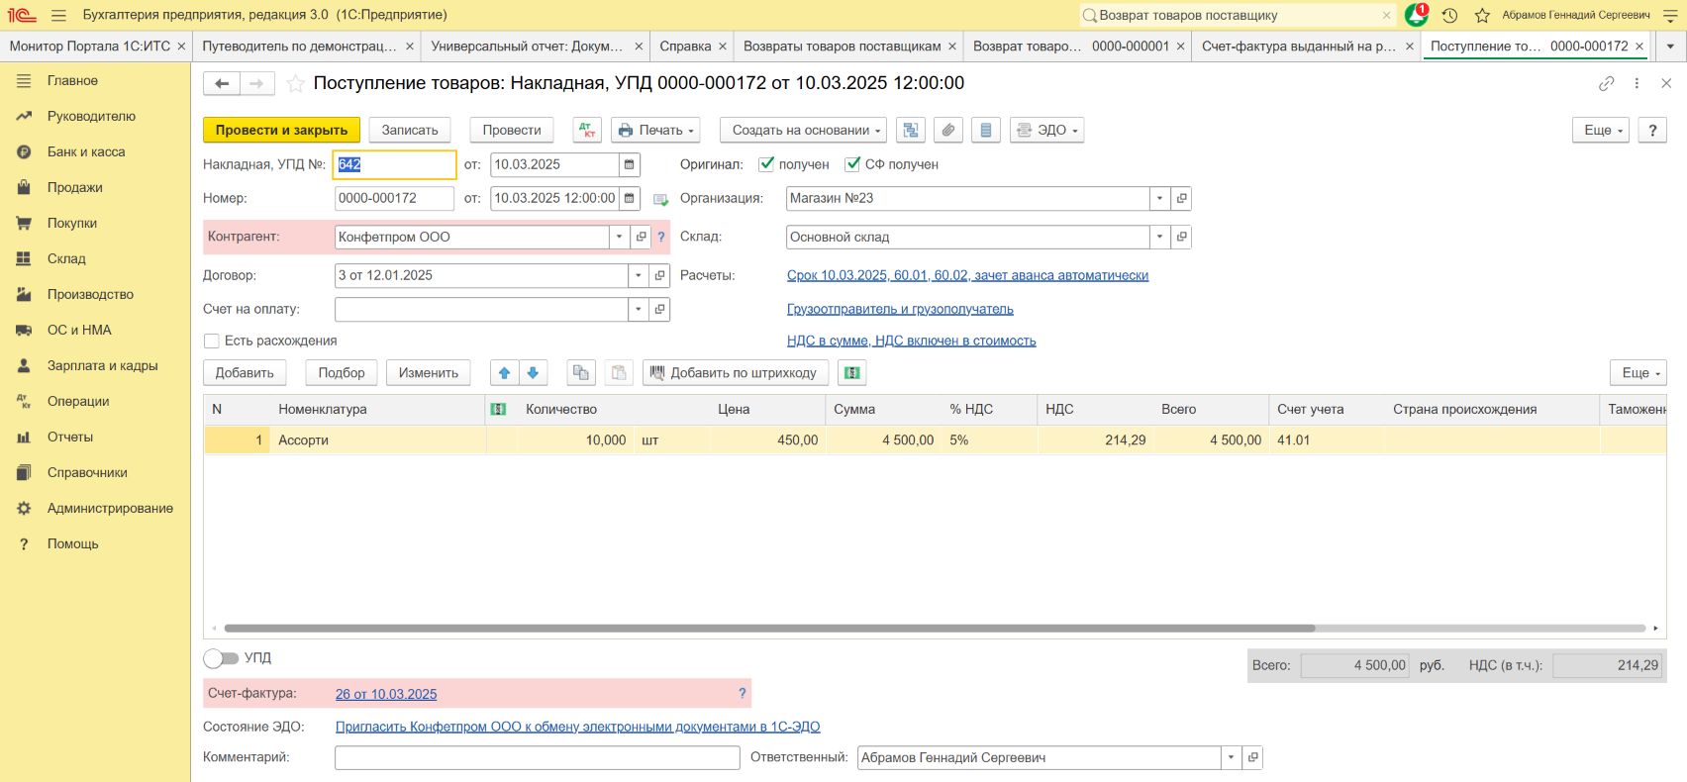Expand the Склад dropdown list
The image size is (1687, 782).
tap(1159, 238)
